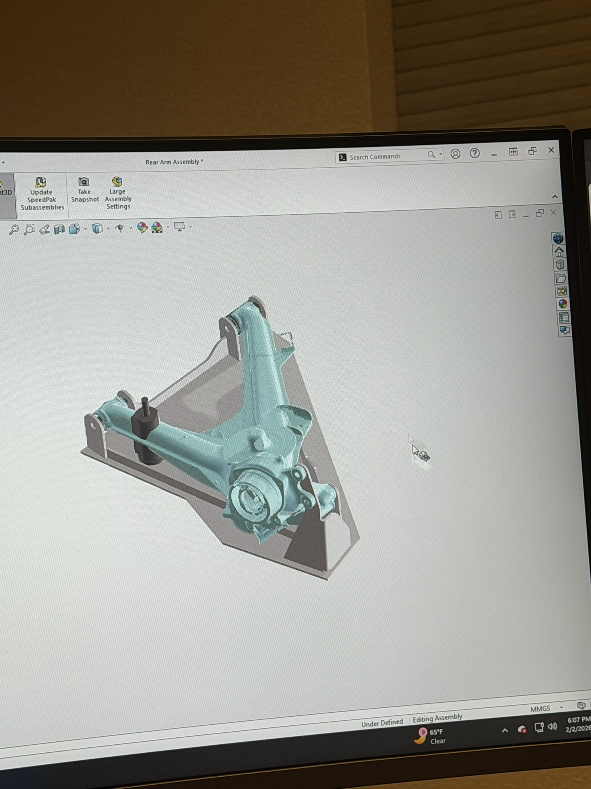Click the network tray icon
Image resolution: width=591 pixels, height=789 pixels.
tap(539, 727)
